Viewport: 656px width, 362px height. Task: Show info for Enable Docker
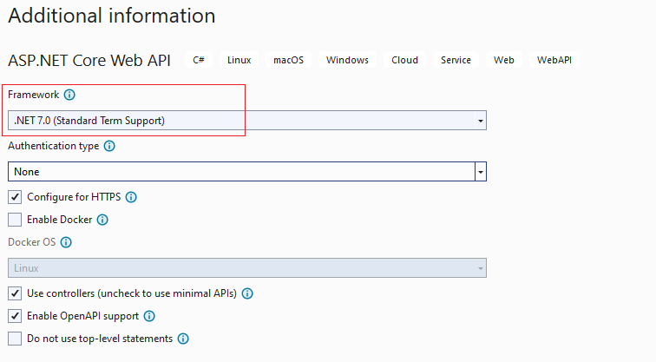pyautogui.click(x=102, y=220)
